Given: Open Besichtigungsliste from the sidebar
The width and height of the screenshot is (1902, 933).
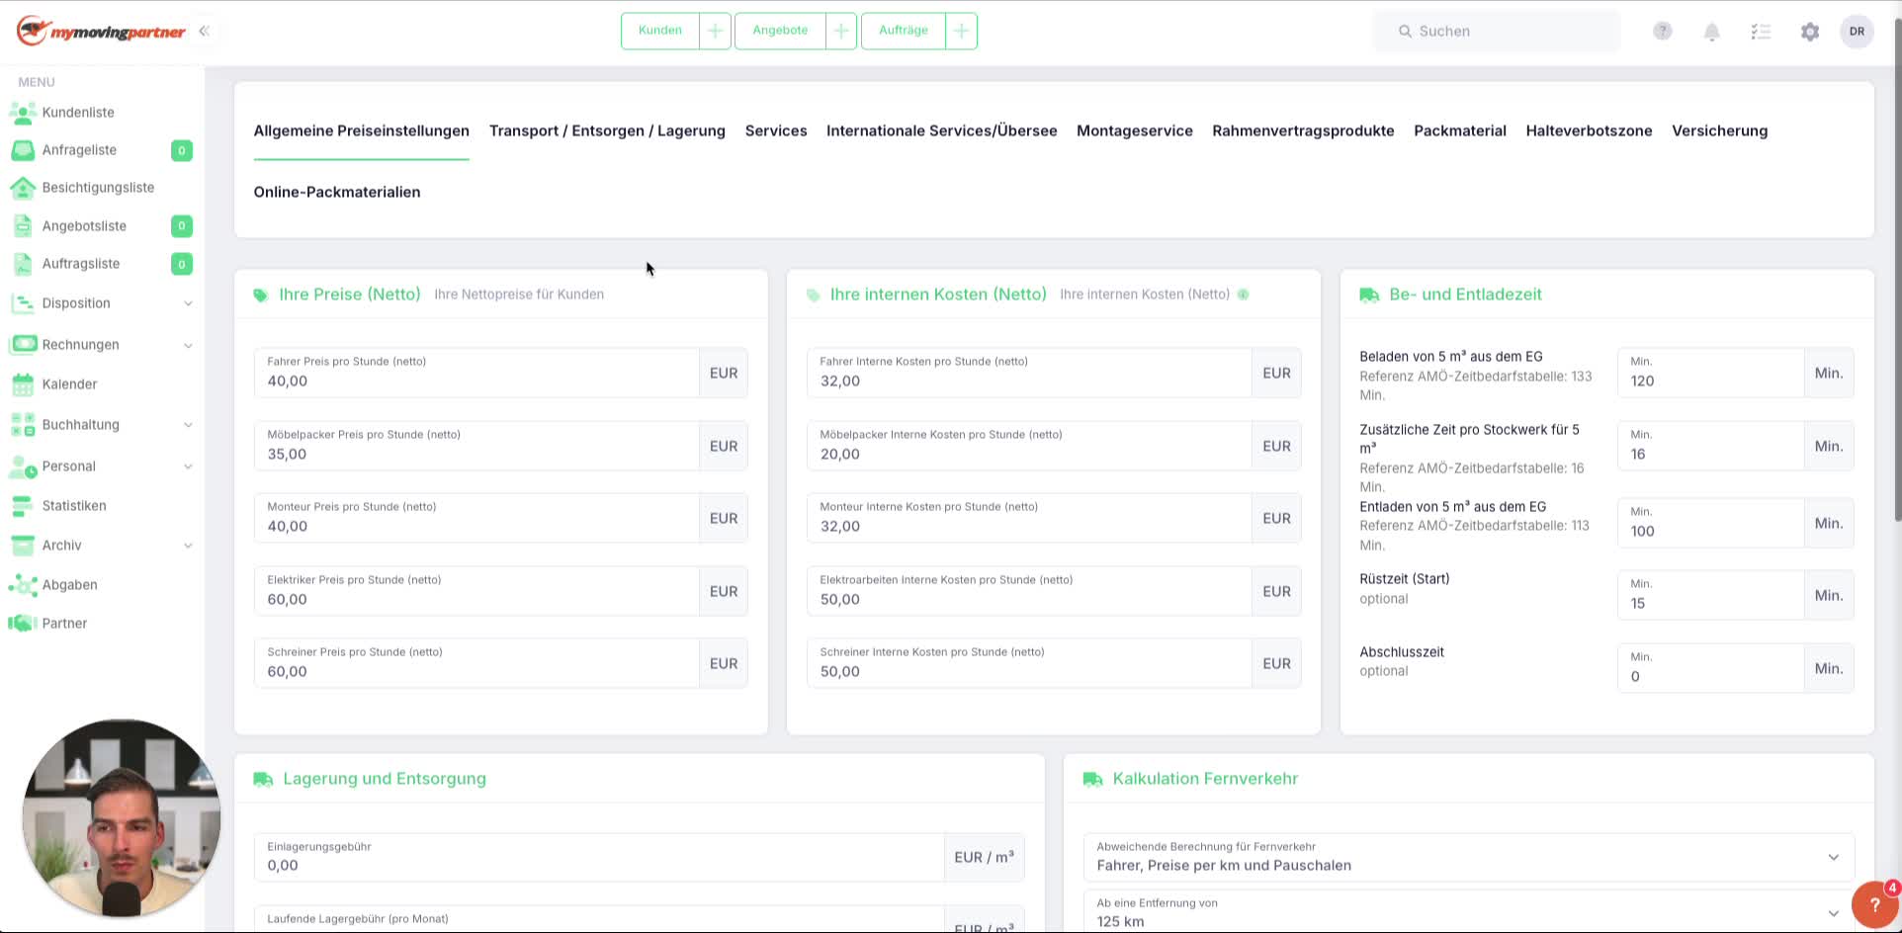Looking at the screenshot, I should click(98, 188).
